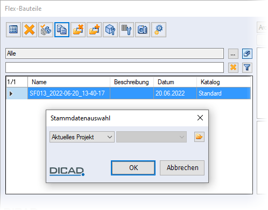The height and width of the screenshot is (210, 268).
Task: Click the greyed-out second dropdown in Stammdatenauswahl
Action: point(151,137)
